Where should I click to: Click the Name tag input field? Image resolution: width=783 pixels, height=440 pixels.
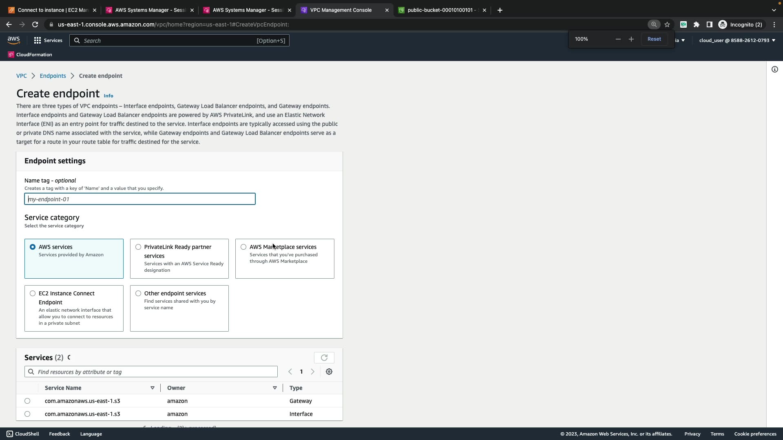(x=140, y=199)
